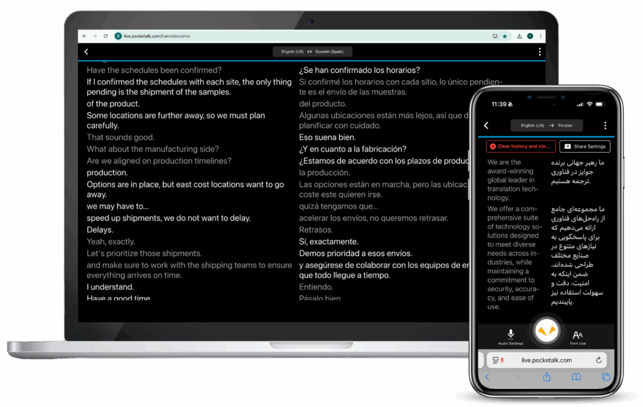Open Safari bookmarks book icon
Image resolution: width=643 pixels, height=407 pixels.
[x=576, y=377]
